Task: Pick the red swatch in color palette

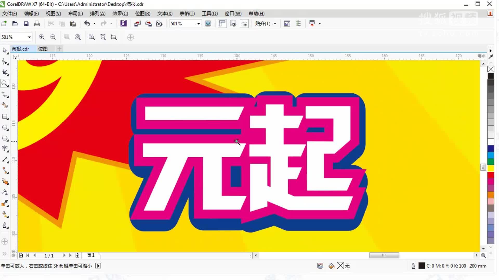Action: 491,175
